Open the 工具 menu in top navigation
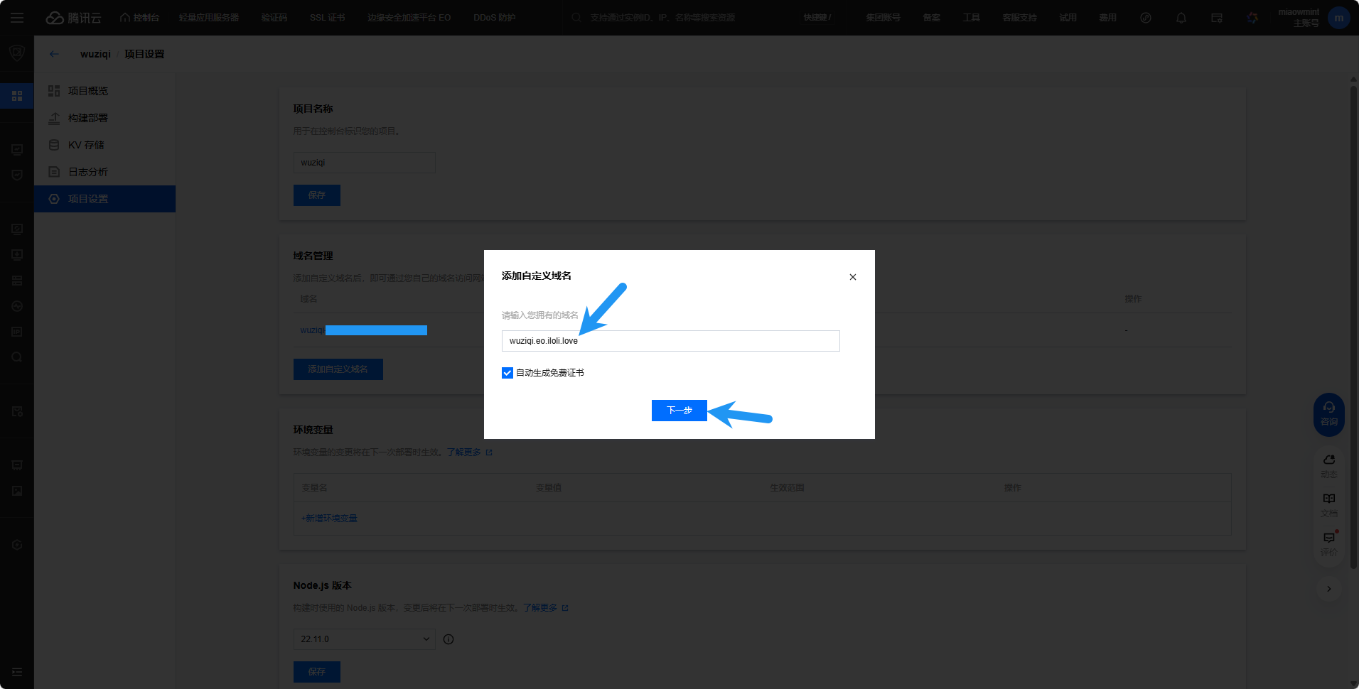1359x689 pixels. 971,18
